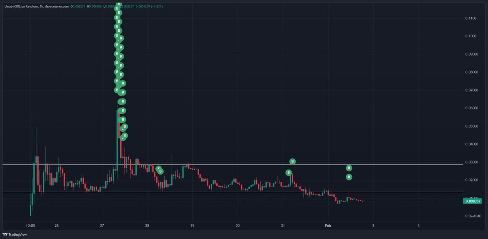Click the 0.03000 price axis label
The width and height of the screenshot is (488, 239).
(x=472, y=162)
